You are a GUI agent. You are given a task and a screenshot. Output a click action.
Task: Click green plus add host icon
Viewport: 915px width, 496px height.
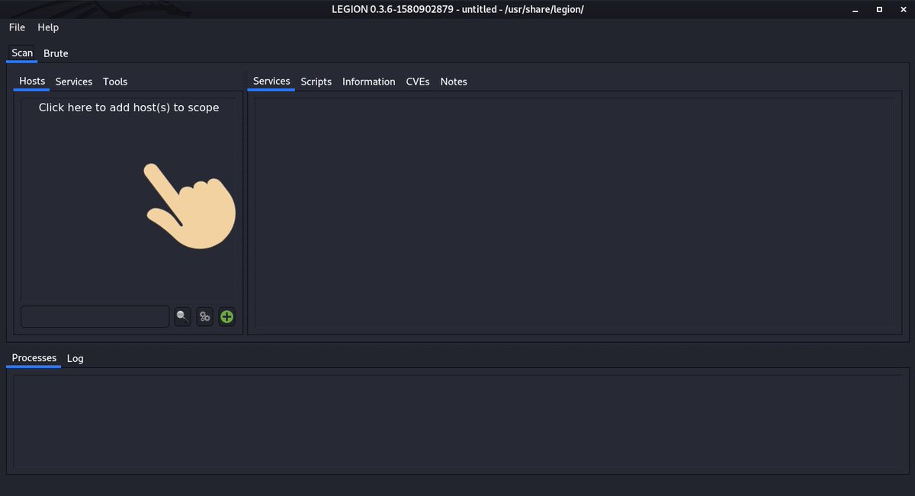pos(226,317)
